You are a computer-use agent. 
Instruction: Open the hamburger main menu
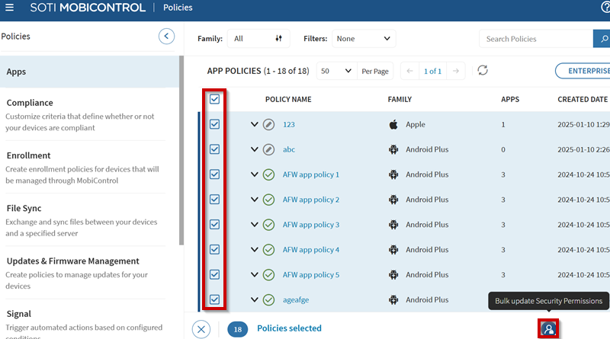tap(10, 8)
